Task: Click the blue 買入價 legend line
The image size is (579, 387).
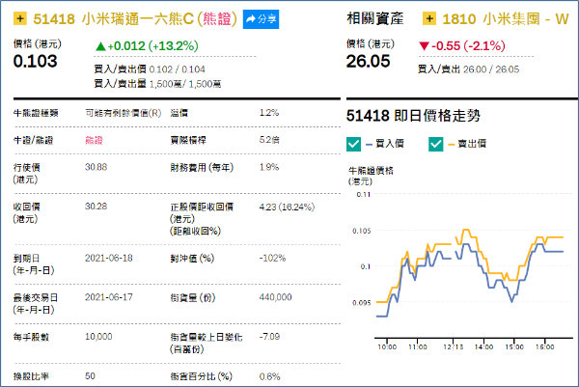Action: [x=369, y=145]
